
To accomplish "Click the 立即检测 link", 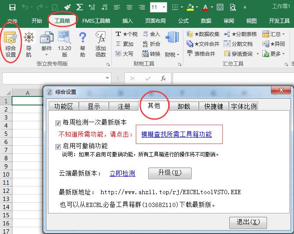I will coord(122,174).
